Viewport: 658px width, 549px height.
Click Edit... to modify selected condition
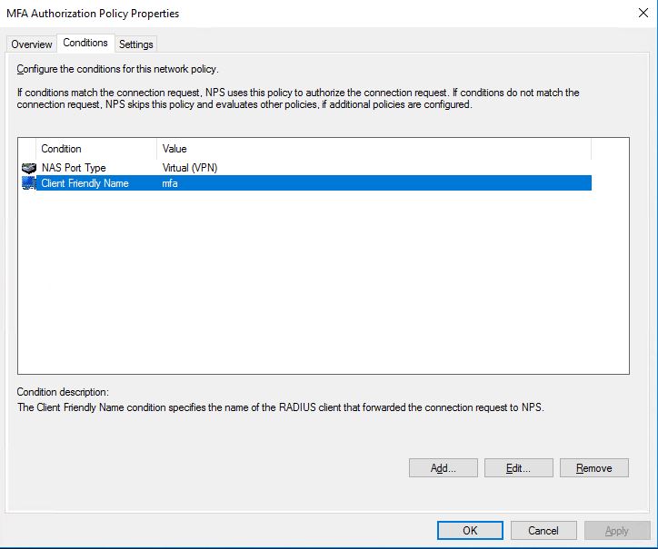tap(519, 467)
